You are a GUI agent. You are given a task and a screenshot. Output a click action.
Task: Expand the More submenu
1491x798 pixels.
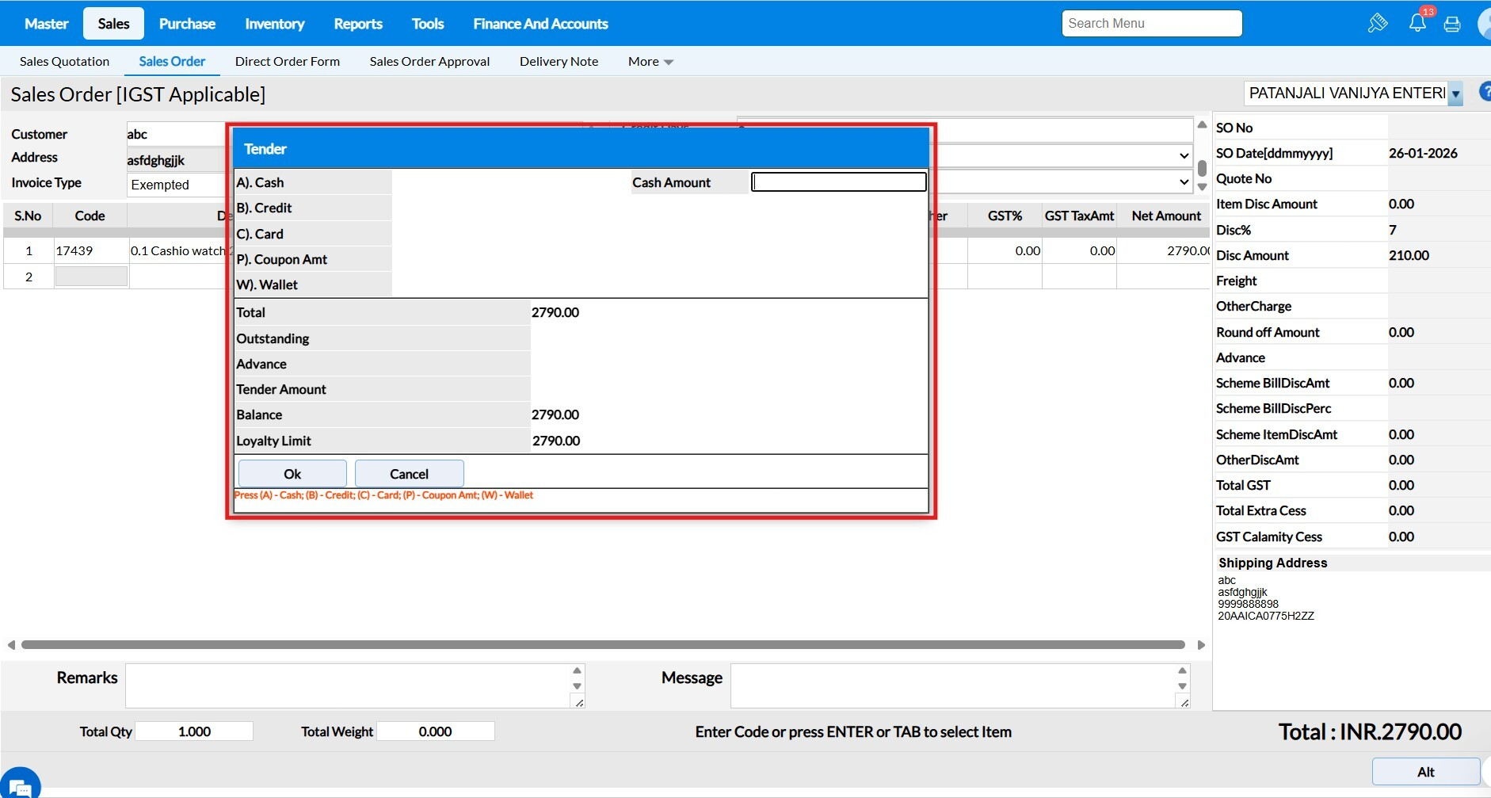point(650,62)
